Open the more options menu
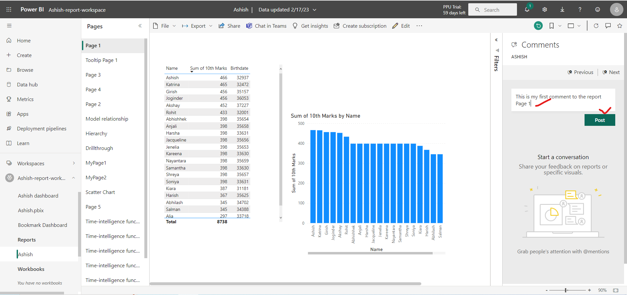Screen dimensions: 627x295 click(419, 26)
